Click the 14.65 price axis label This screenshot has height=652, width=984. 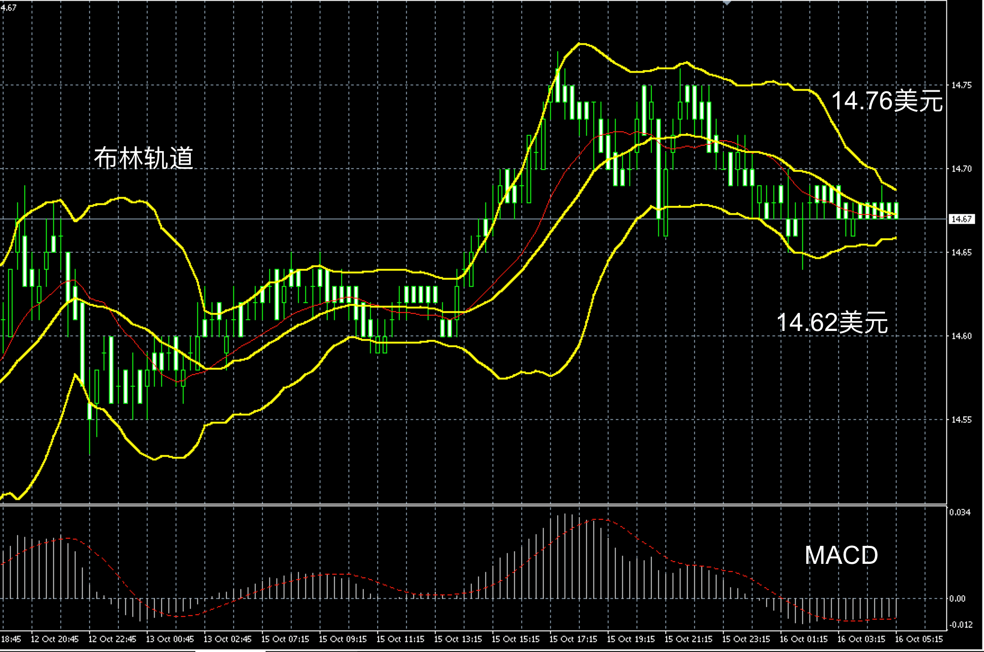(x=961, y=252)
